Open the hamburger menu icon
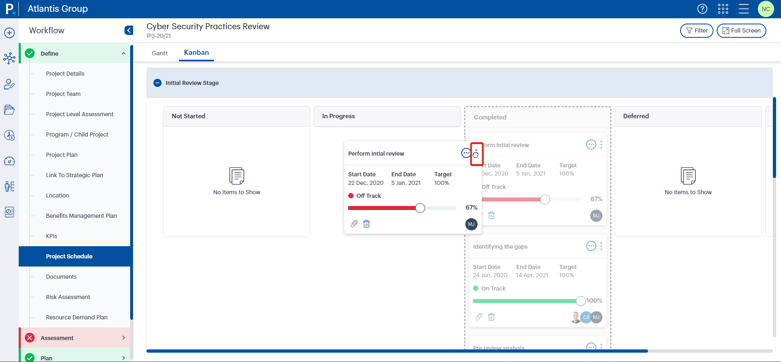This screenshot has height=362, width=781. coord(744,9)
